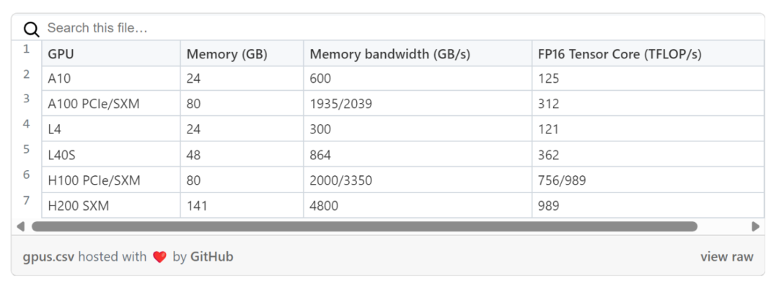Click line number 3 in the gutter
The height and width of the screenshot is (287, 779).
27,99
